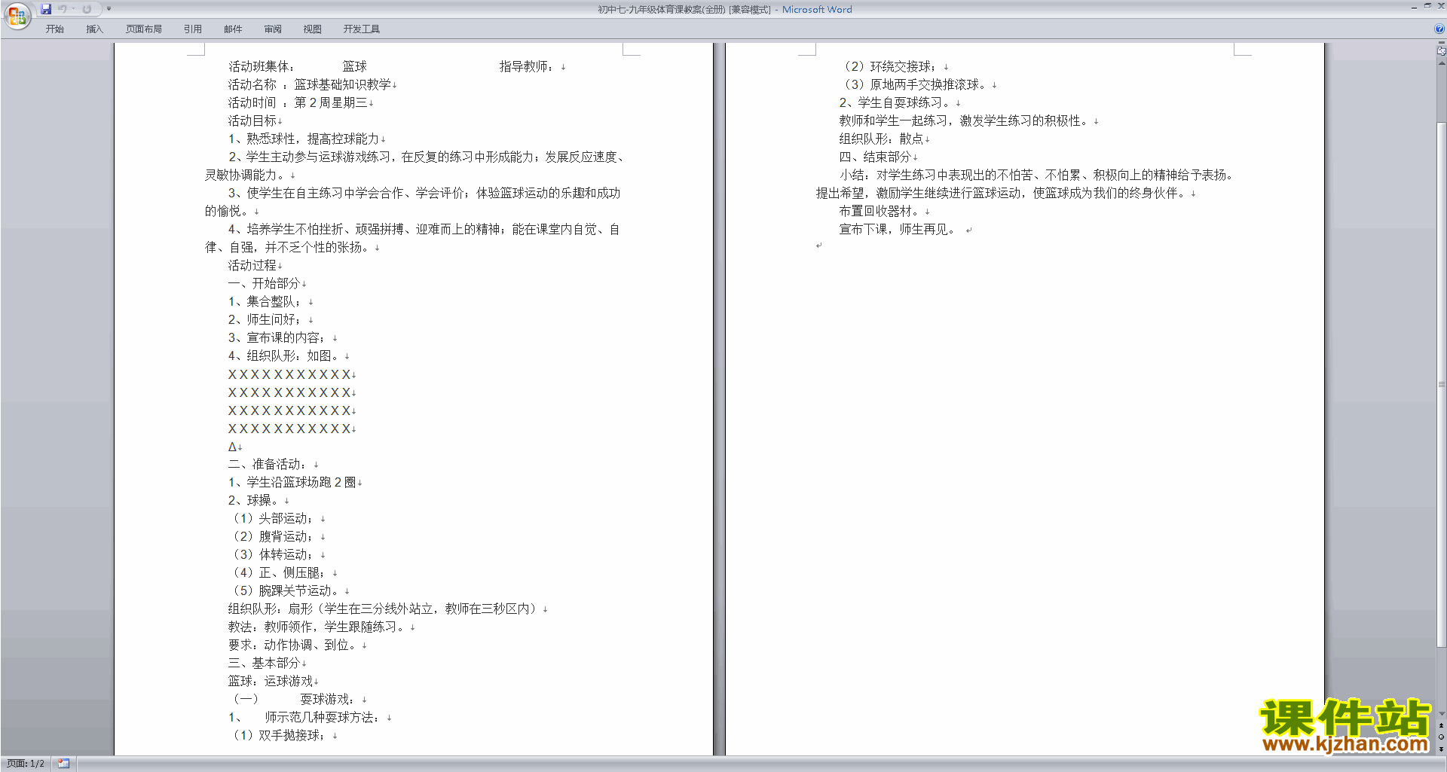Open the 开始 ribbon tab

54,29
